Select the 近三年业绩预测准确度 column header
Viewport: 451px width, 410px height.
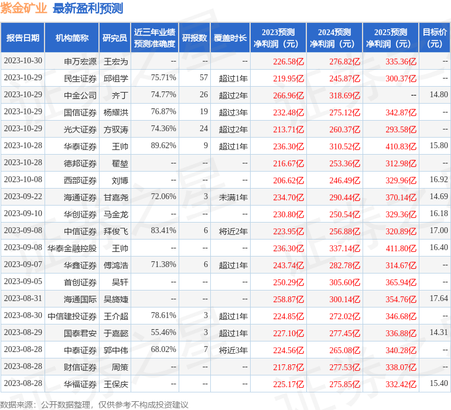coord(155,37)
